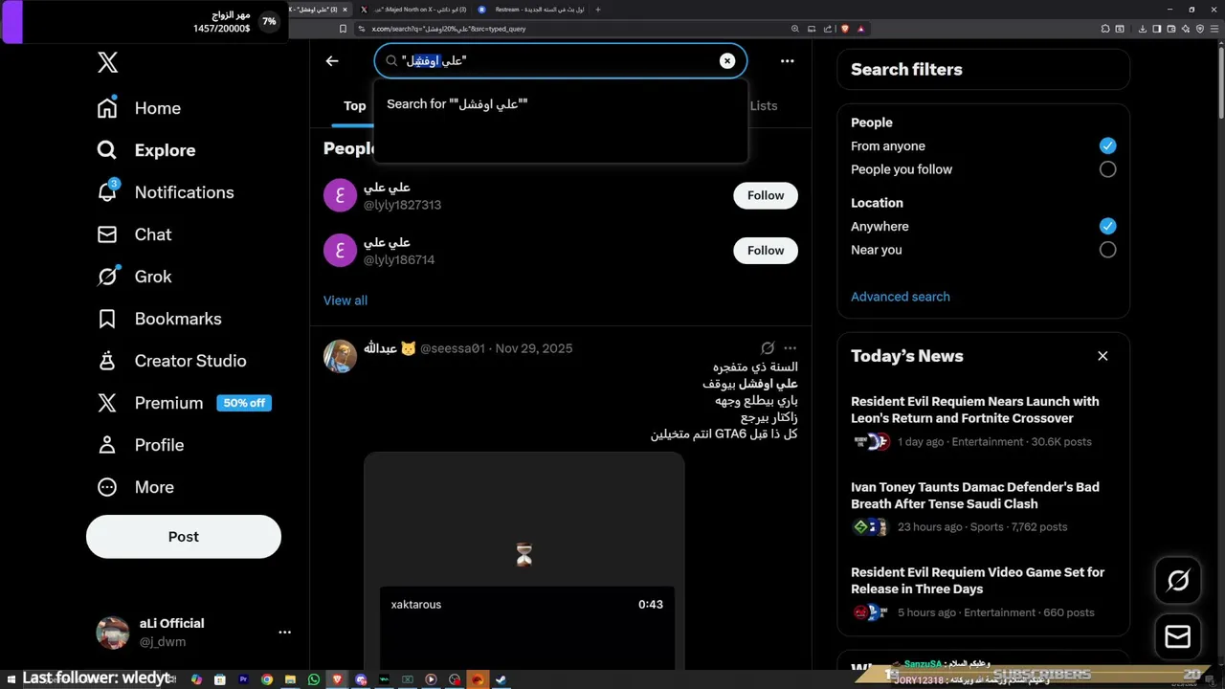Open Home in the sidebar
Screen dimensions: 1225x689
coord(139,108)
